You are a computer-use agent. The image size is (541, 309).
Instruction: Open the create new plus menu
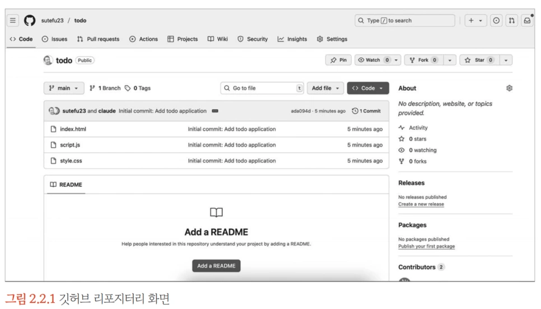point(475,20)
